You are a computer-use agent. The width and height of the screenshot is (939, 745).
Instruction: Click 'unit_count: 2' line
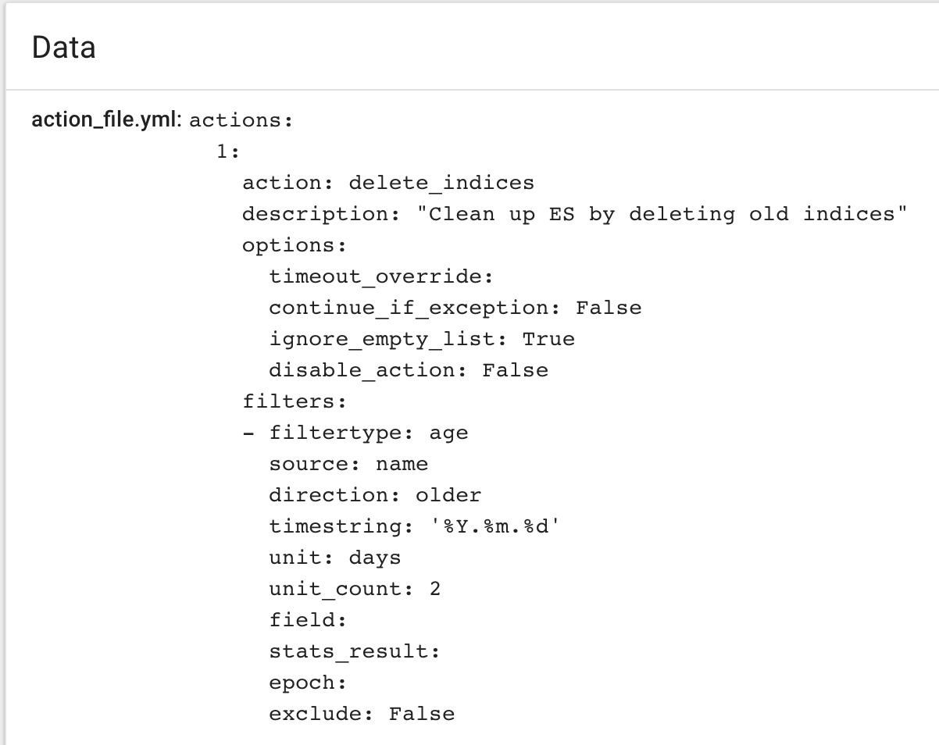coord(355,589)
